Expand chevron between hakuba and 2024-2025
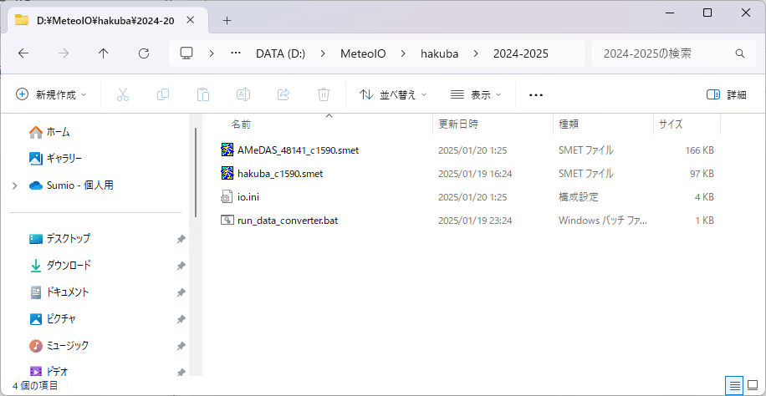The width and height of the screenshot is (766, 396). (x=476, y=53)
